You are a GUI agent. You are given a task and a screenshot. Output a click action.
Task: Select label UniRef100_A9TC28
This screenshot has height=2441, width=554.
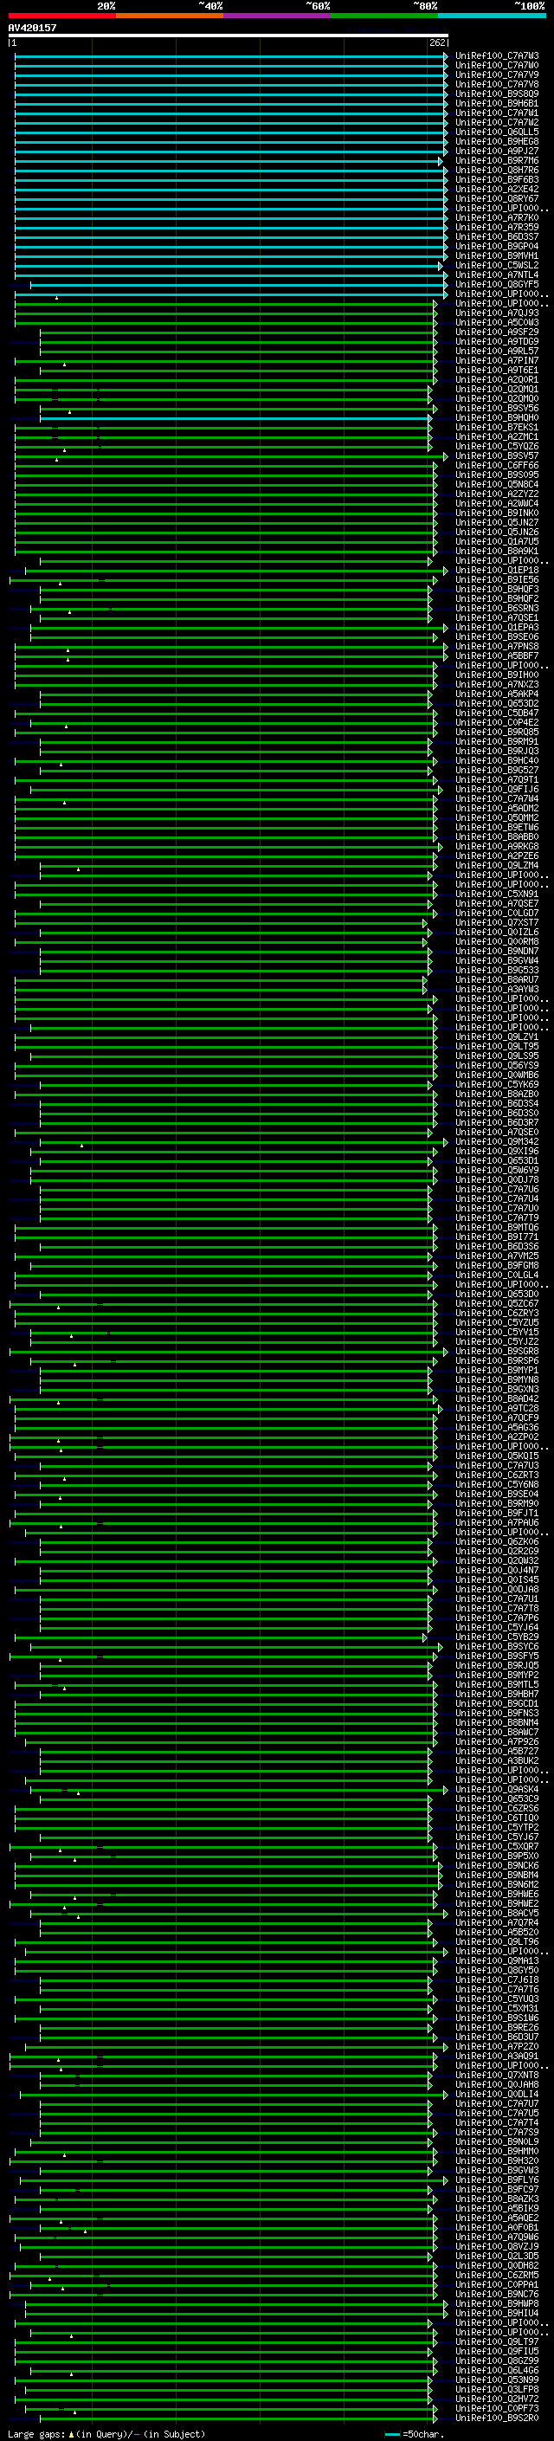[x=497, y=1408]
